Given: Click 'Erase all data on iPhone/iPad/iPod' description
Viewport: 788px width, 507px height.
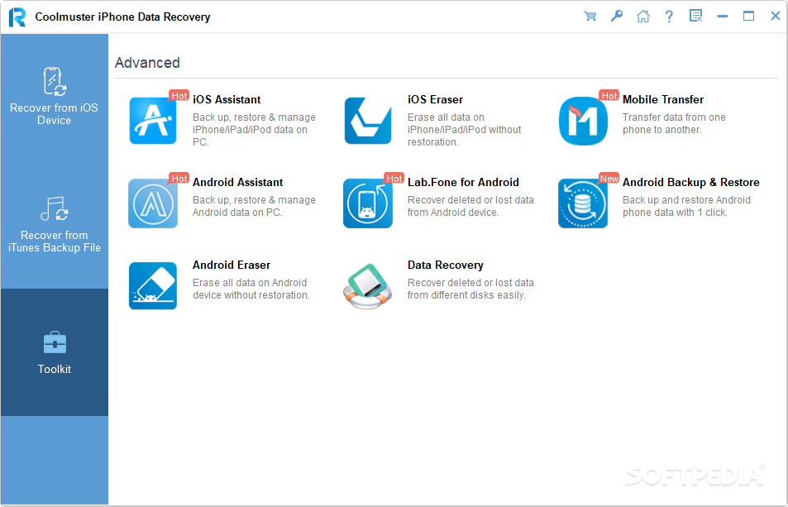Looking at the screenshot, I should coord(465,130).
